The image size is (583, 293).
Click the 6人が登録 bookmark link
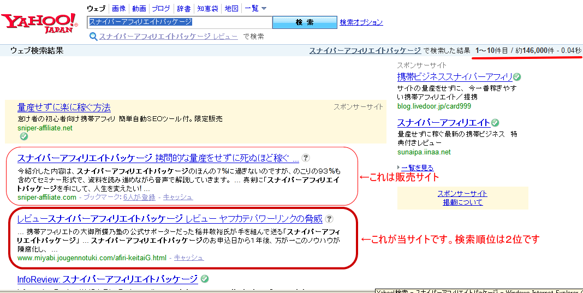coord(139,197)
